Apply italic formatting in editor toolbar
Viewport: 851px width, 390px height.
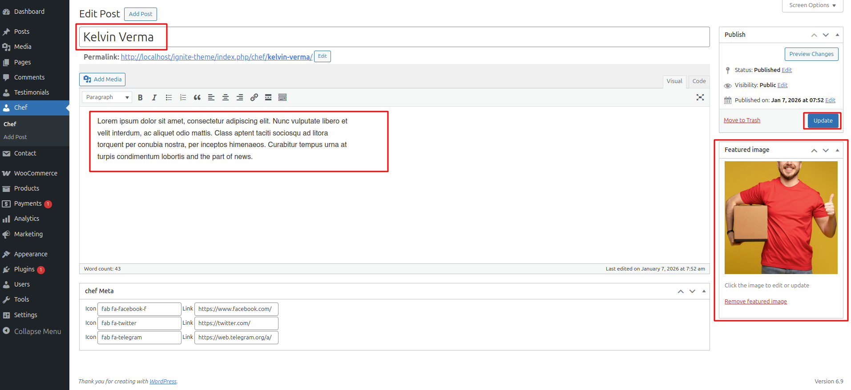(154, 98)
